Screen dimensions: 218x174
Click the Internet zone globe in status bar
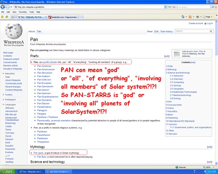(177, 167)
